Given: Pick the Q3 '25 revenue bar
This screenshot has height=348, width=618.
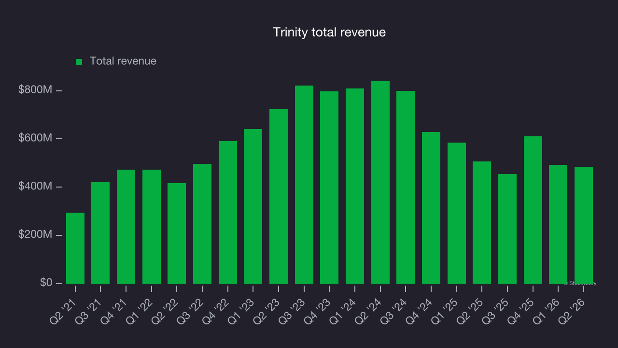Looking at the screenshot, I should click(x=507, y=229).
